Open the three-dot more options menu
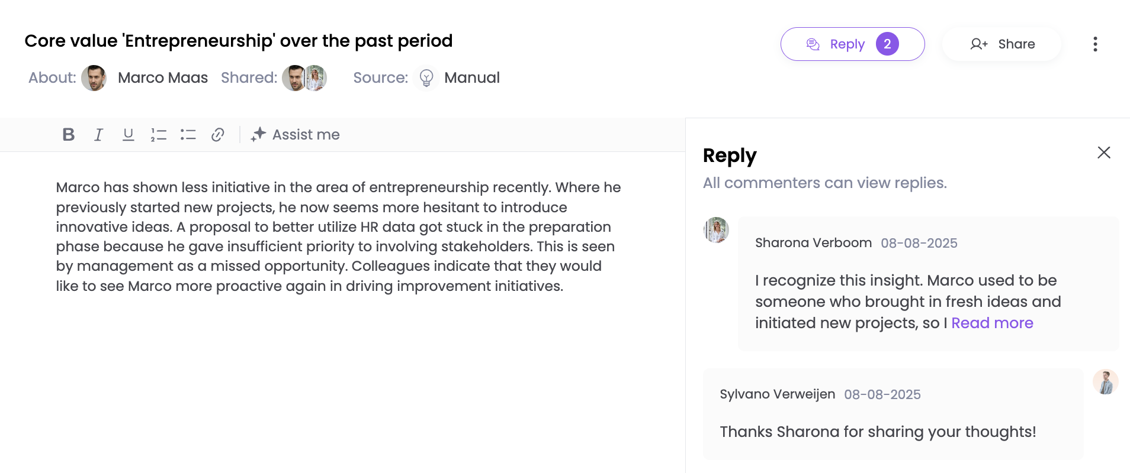The height and width of the screenshot is (473, 1130). click(1095, 44)
